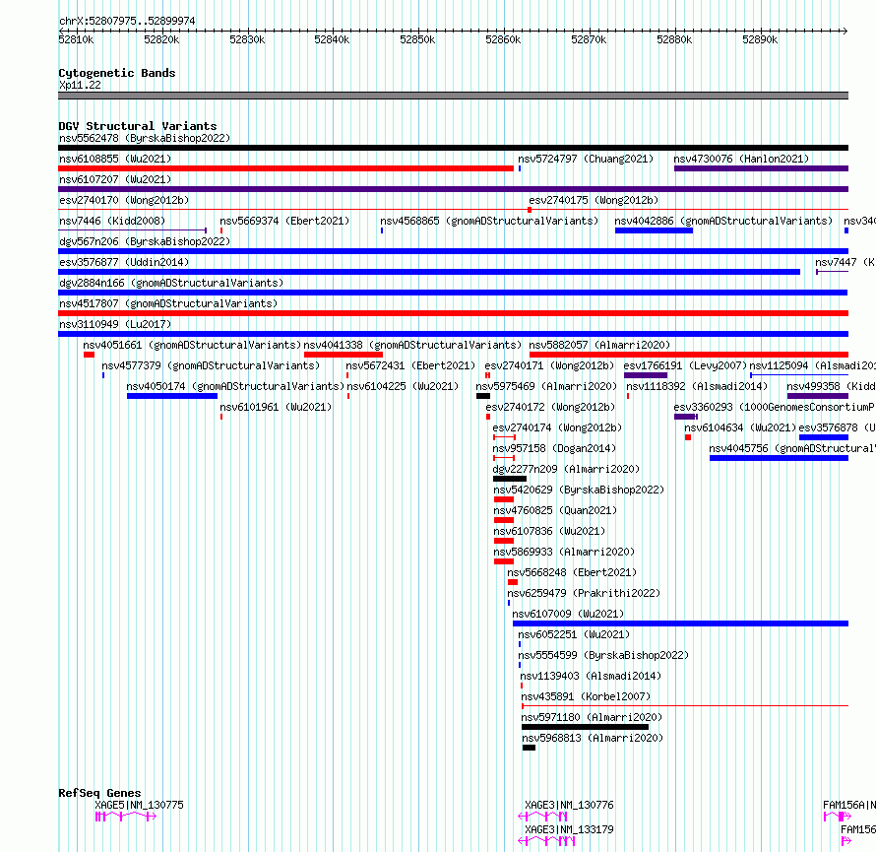This screenshot has width=876, height=852.
Task: Click the red nsv6108855 variant bar
Action: tap(285, 168)
